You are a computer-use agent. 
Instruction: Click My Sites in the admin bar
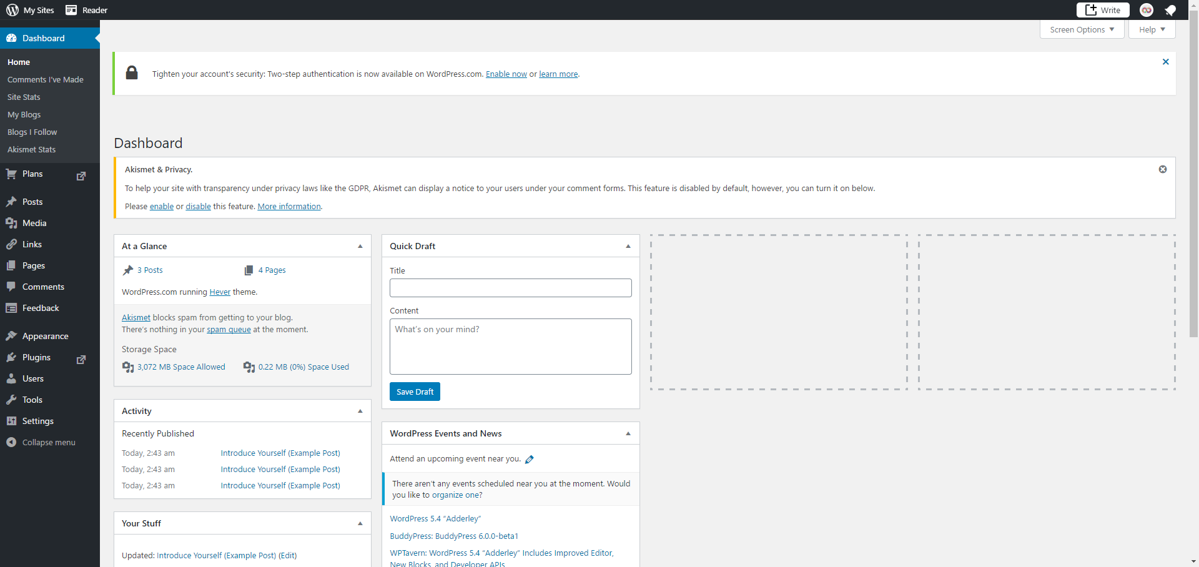point(30,10)
